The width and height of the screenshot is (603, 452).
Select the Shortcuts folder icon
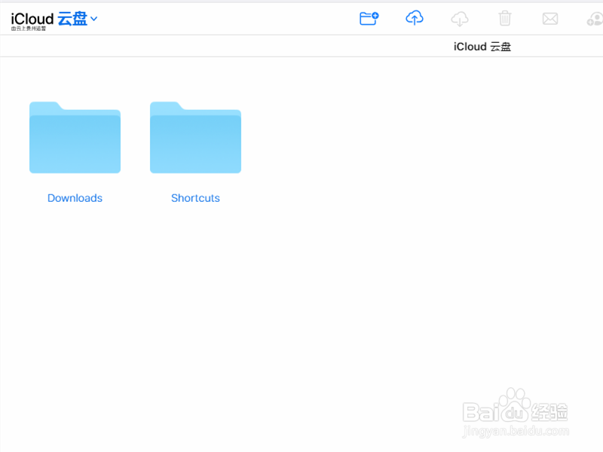pyautogui.click(x=195, y=137)
